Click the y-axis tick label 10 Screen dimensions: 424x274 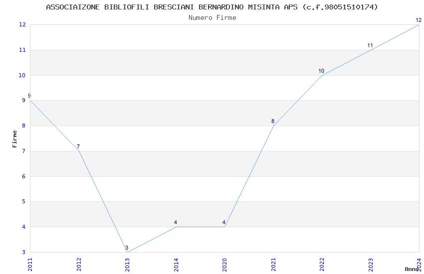(x=22, y=75)
